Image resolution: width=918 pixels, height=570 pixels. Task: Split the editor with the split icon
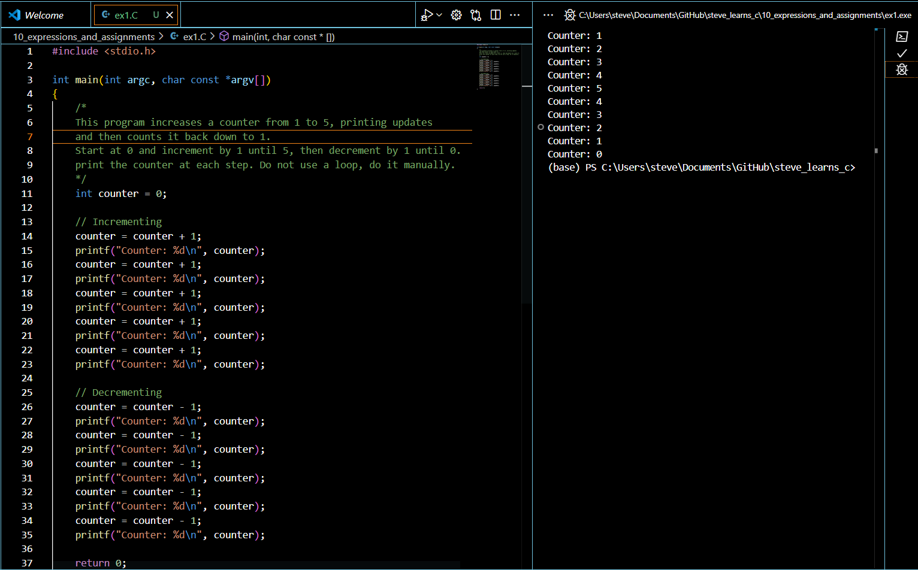click(x=496, y=15)
